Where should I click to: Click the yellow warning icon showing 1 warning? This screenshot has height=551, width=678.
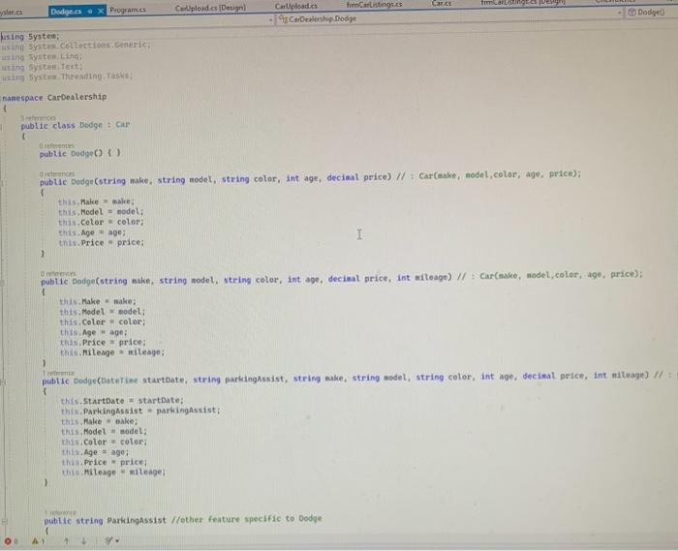pyautogui.click(x=36, y=540)
